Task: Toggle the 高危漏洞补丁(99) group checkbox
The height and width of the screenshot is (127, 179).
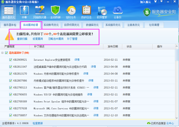Action: tap(6, 53)
